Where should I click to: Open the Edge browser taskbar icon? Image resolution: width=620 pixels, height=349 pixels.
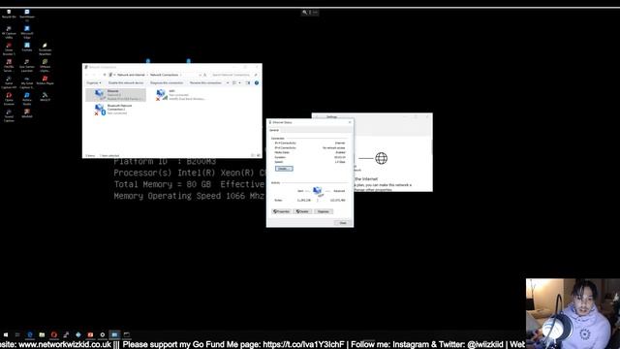coord(30,334)
